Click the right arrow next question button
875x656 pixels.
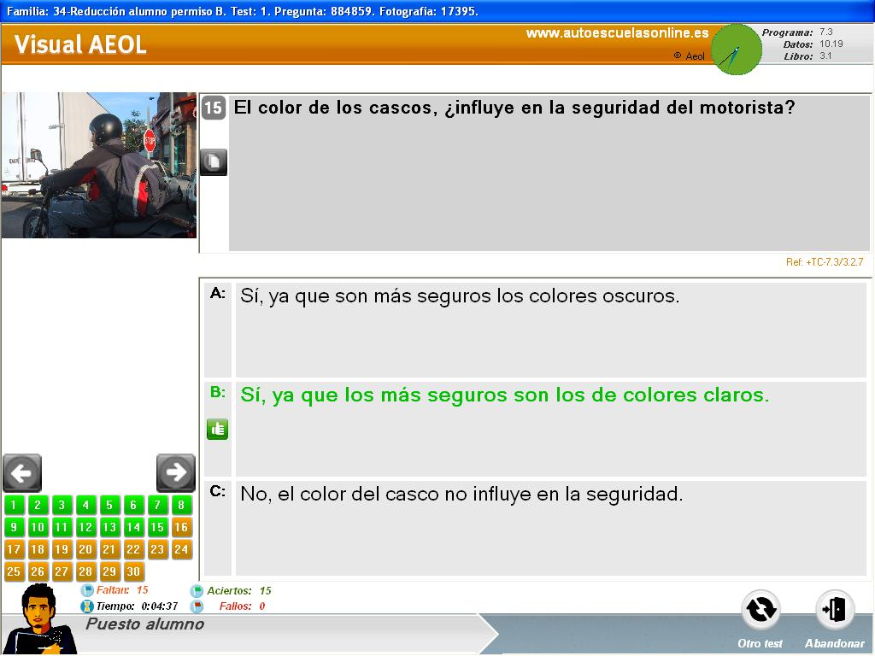[x=176, y=472]
